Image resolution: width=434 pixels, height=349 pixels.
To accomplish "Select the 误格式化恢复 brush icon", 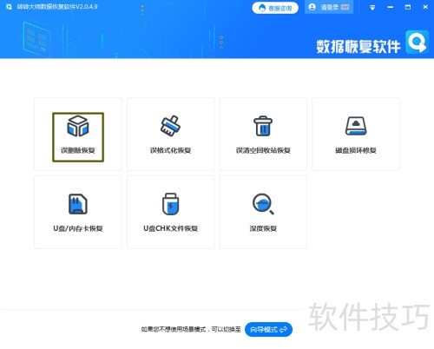I will pos(170,126).
